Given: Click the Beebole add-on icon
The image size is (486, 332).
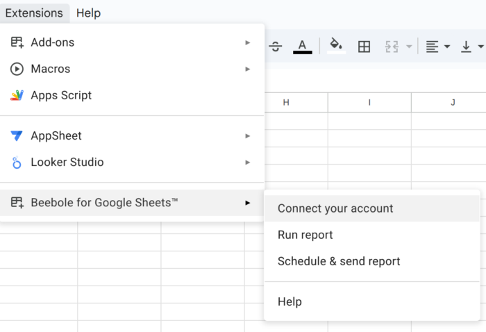Looking at the screenshot, I should point(17,203).
